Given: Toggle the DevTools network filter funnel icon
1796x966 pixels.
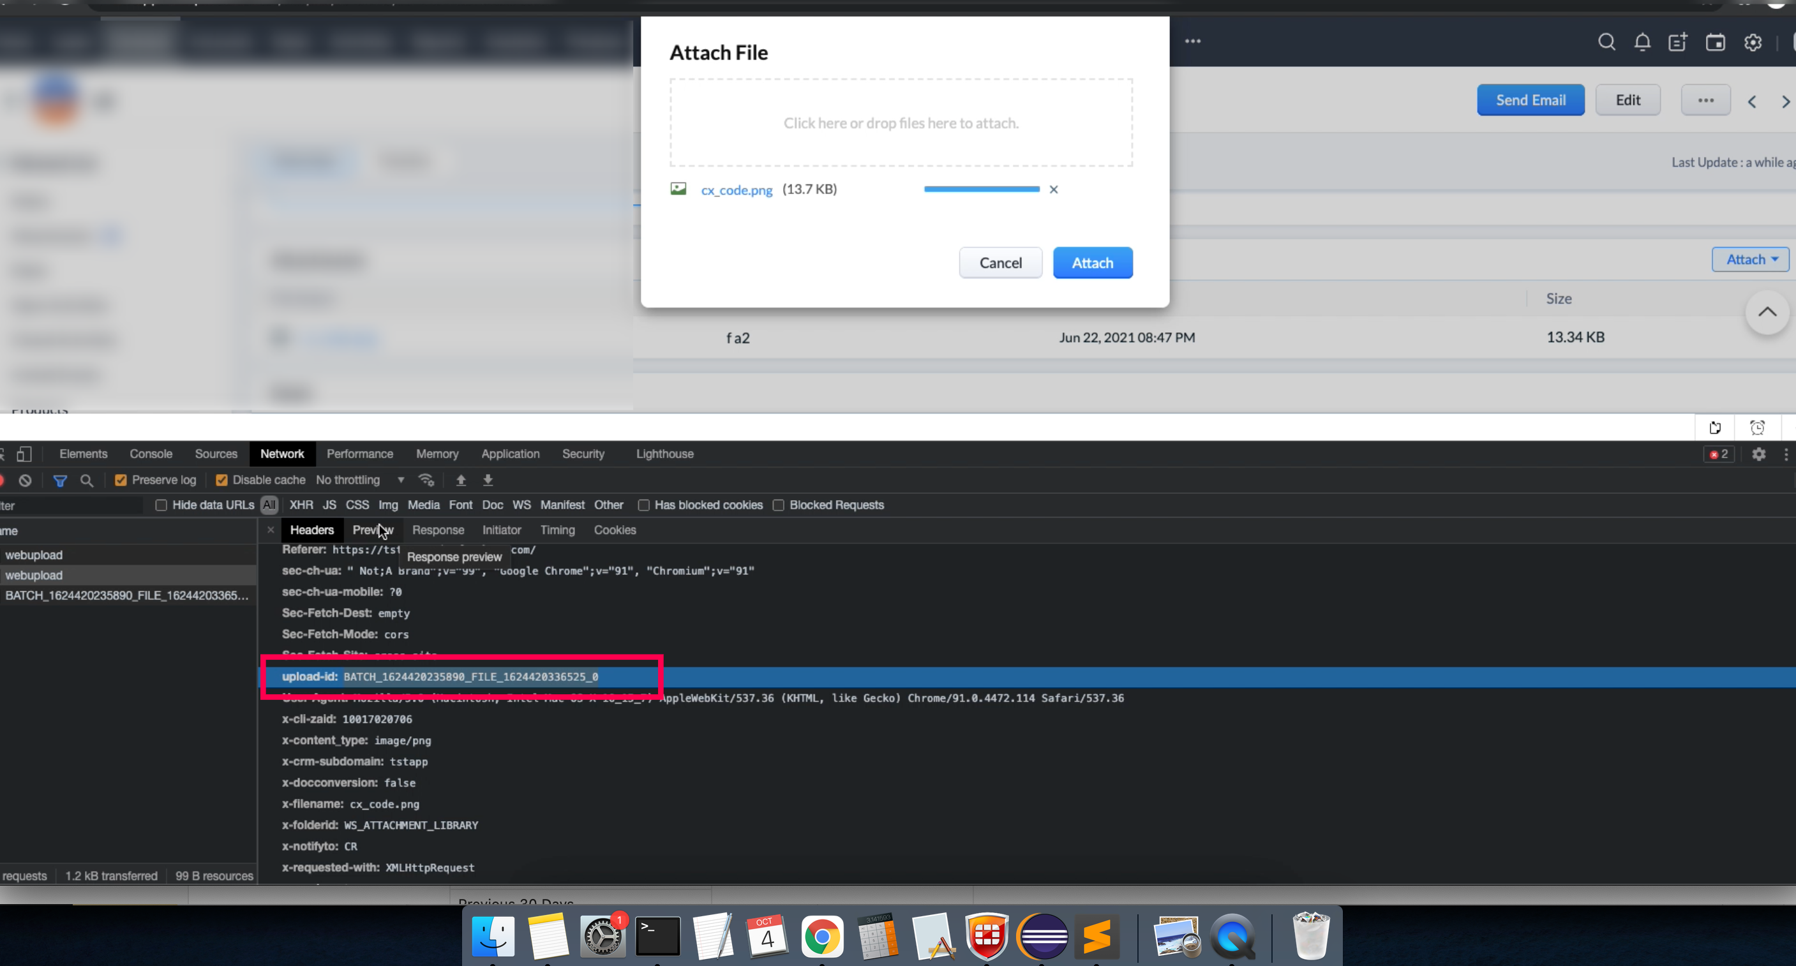Looking at the screenshot, I should pyautogui.click(x=60, y=480).
